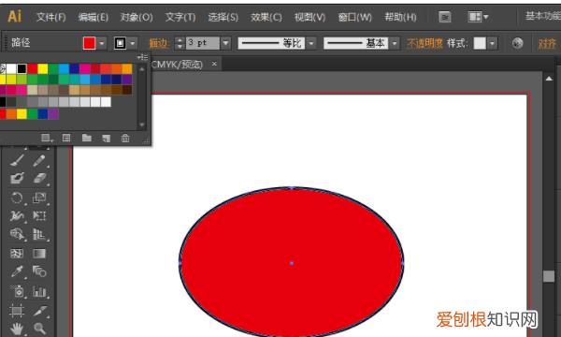Click the canvas vertical scrollbar up arrow
Viewport: 561px width, 337px height.
pyautogui.click(x=549, y=79)
